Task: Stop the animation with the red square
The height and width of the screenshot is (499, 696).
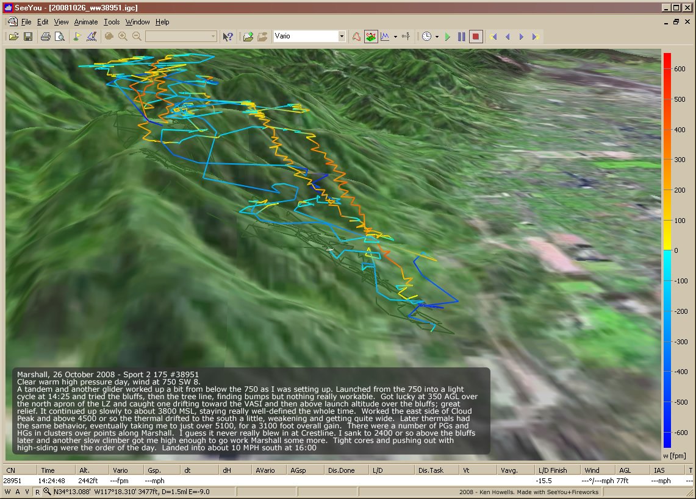Action: (x=476, y=37)
